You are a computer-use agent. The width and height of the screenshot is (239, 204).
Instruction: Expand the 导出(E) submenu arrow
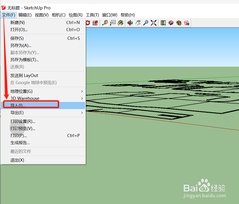(82, 113)
